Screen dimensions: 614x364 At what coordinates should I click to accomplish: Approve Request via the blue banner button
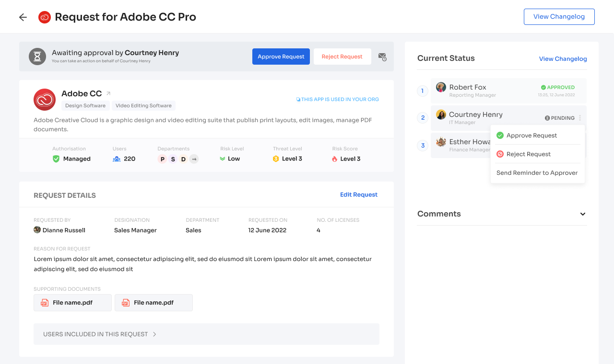281,57
